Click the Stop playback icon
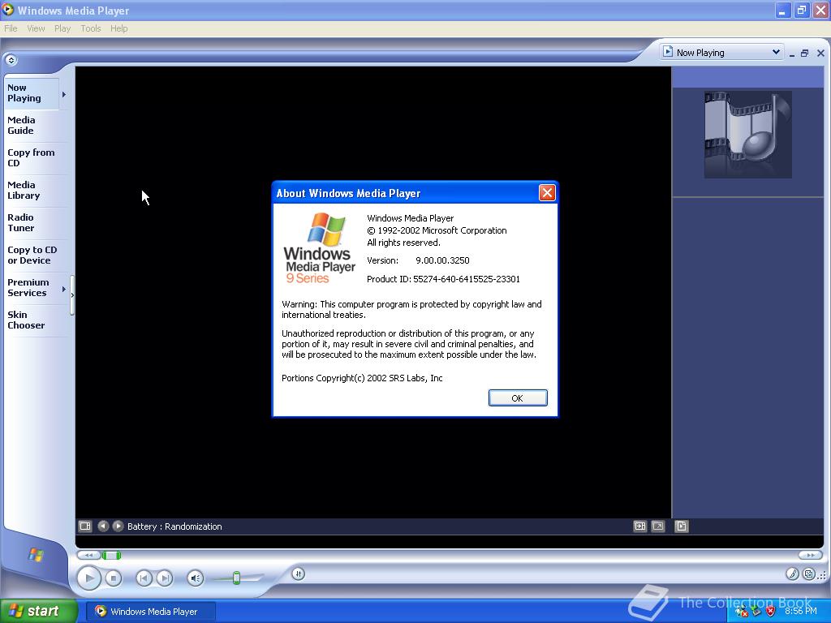 [113, 578]
